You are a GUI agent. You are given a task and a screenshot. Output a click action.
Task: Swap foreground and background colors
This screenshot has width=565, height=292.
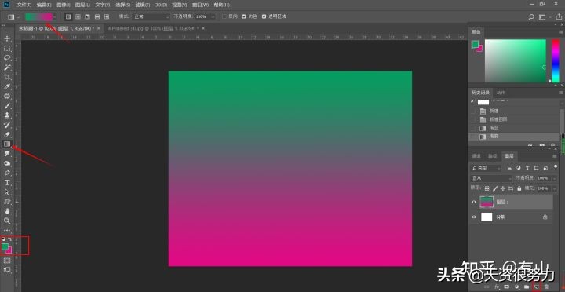tap(10, 239)
